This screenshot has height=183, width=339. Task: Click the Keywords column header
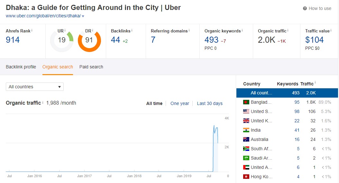[x=287, y=84]
